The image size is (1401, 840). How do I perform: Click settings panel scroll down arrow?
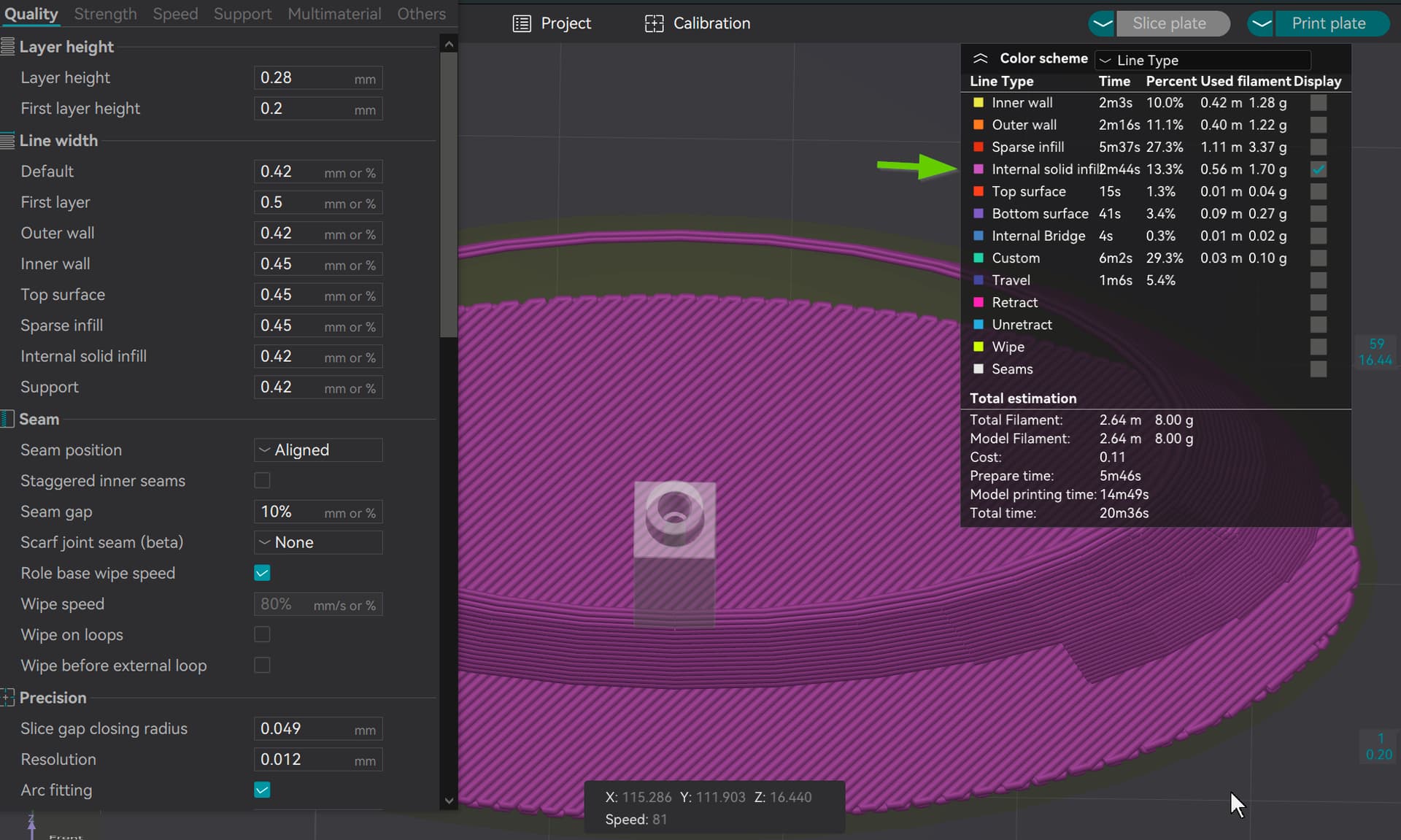(x=449, y=801)
